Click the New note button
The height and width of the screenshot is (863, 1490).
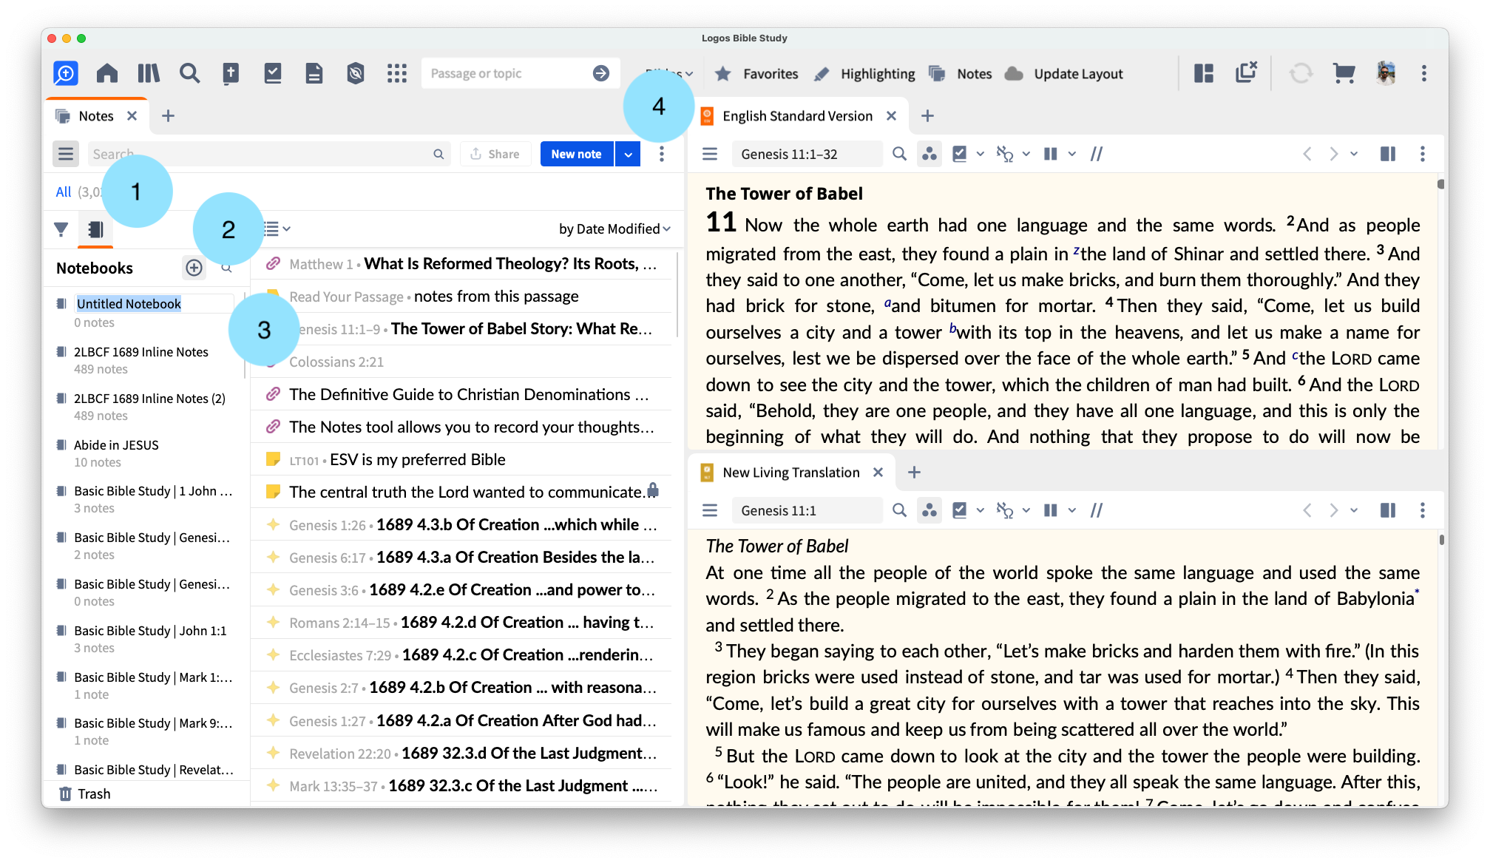tap(576, 154)
